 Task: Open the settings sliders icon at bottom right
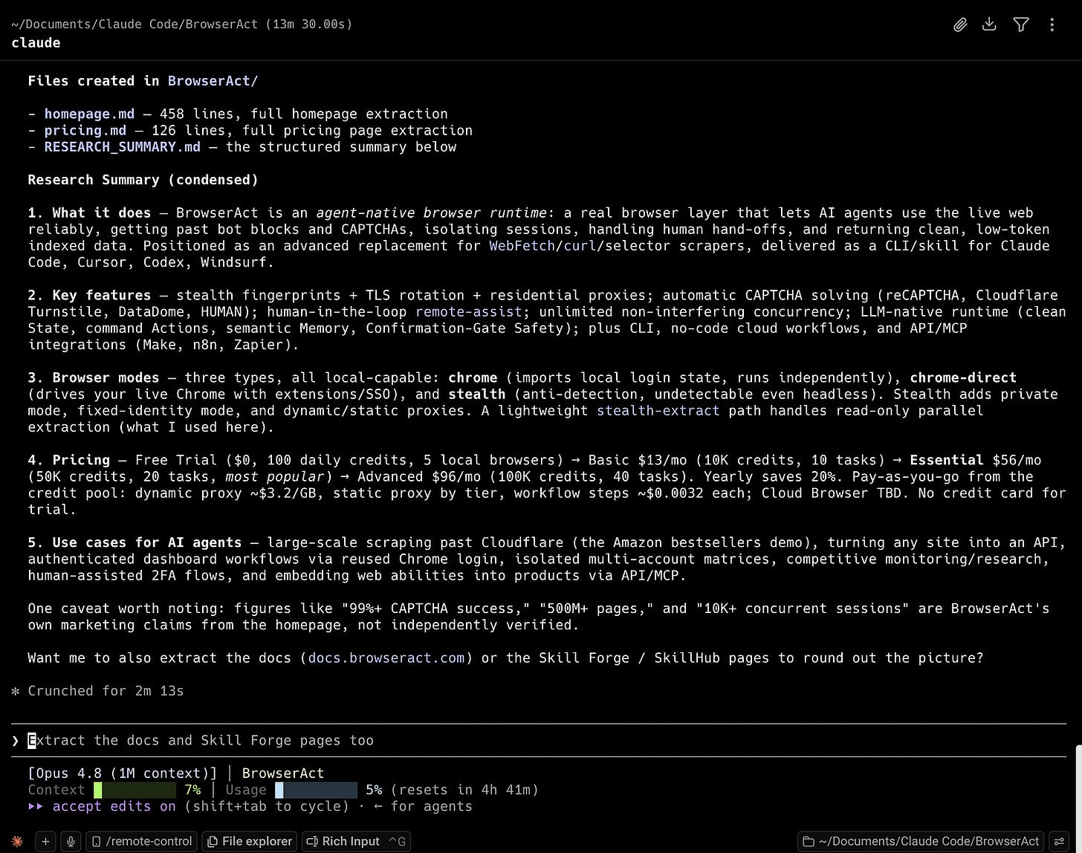[x=1060, y=841]
